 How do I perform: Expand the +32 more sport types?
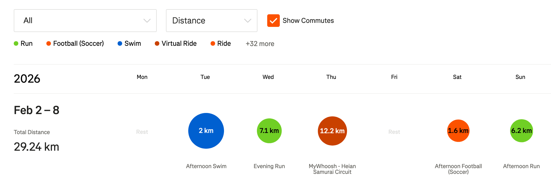point(260,44)
